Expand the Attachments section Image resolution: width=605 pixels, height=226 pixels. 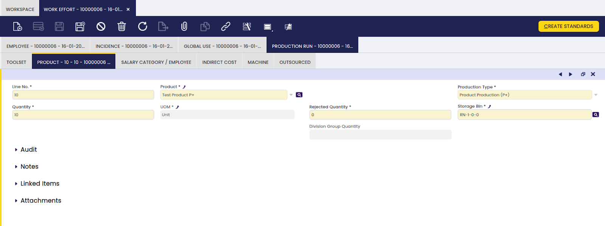point(40,201)
